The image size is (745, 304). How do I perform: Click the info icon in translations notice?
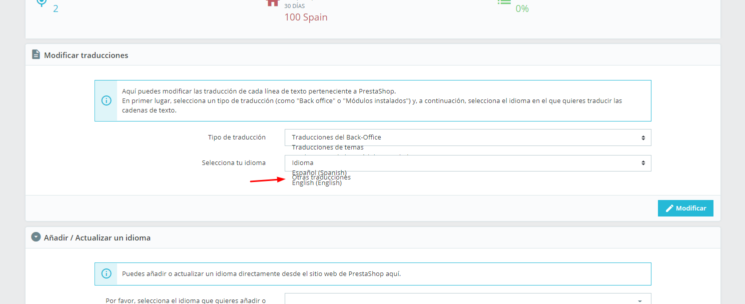point(106,100)
